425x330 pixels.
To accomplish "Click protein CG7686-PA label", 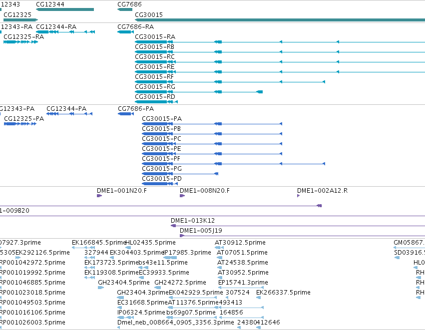I will 136,109.
